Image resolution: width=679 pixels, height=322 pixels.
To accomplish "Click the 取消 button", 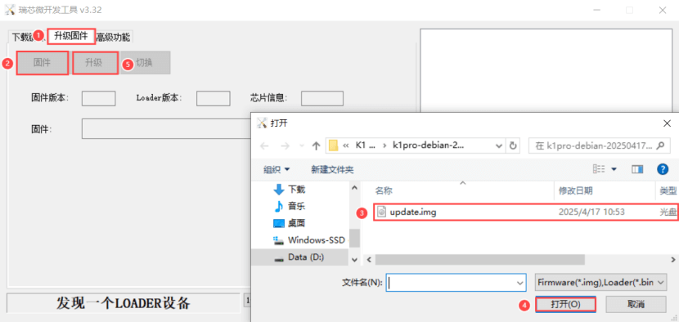I will [636, 304].
